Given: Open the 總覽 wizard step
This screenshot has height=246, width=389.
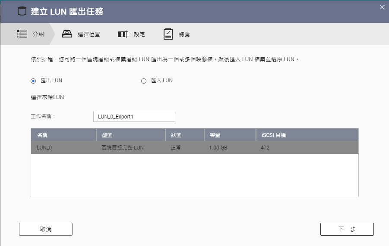Looking at the screenshot, I should point(184,34).
